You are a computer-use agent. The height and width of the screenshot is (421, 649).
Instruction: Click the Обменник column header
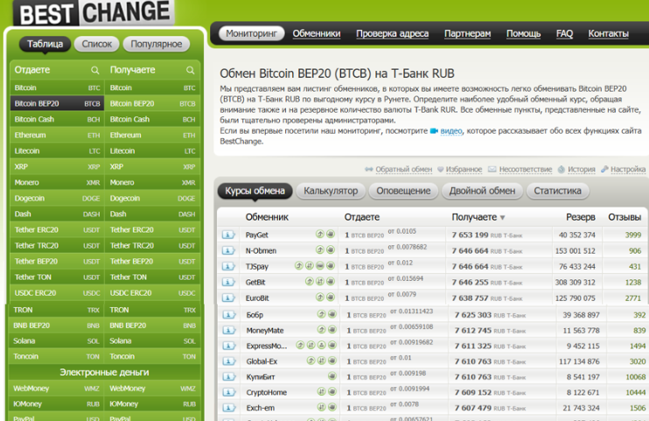[x=267, y=217]
